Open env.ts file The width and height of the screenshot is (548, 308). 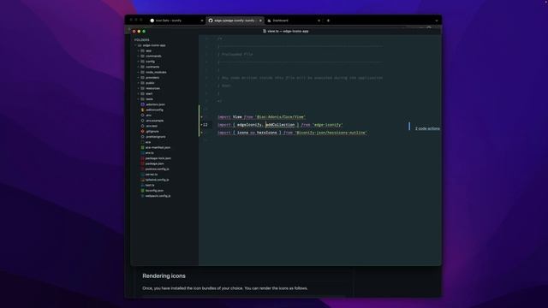[150, 153]
